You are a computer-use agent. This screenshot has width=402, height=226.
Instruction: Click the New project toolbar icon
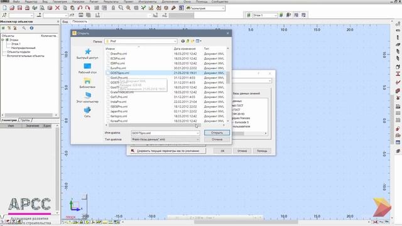pyautogui.click(x=4, y=8)
